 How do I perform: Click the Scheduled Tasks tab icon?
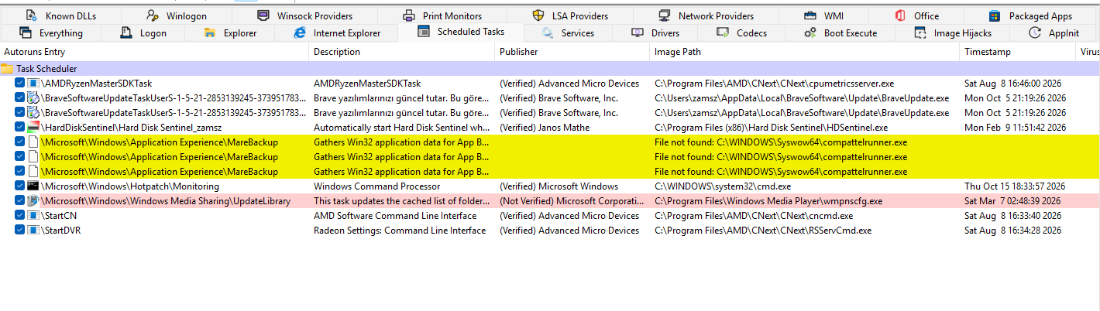coord(423,32)
